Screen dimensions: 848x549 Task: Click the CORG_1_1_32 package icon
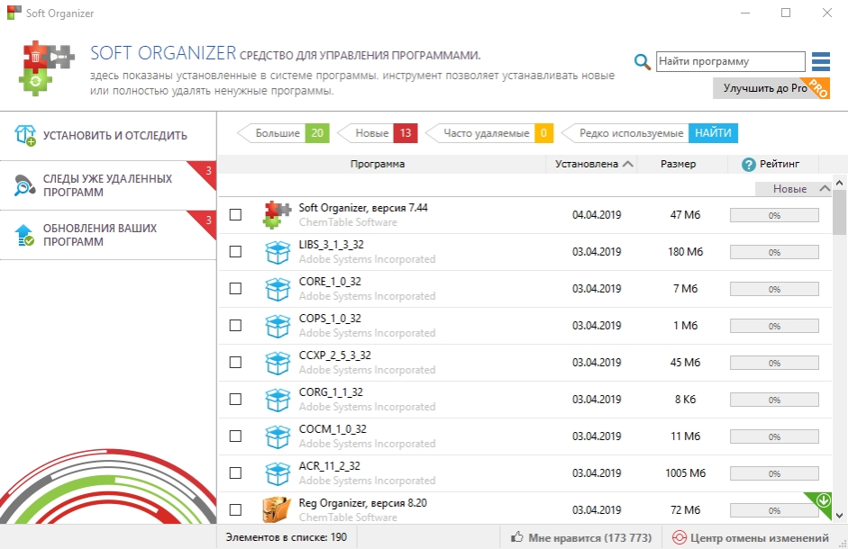click(278, 400)
